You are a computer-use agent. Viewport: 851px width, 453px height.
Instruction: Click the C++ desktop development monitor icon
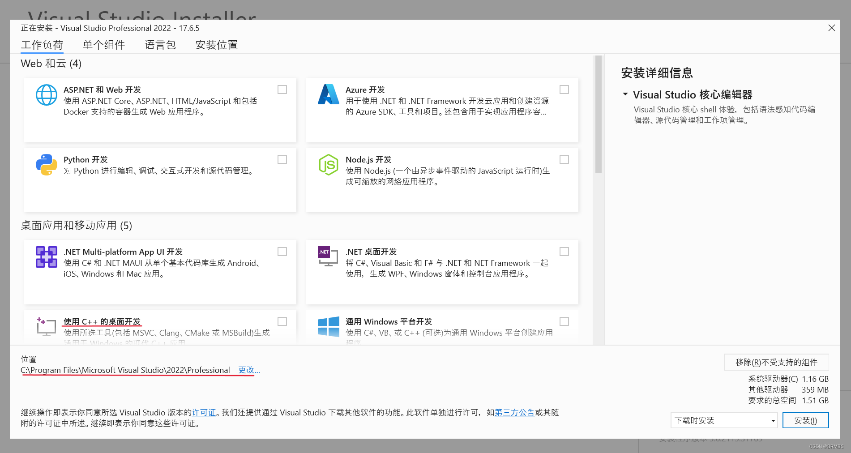pos(46,327)
